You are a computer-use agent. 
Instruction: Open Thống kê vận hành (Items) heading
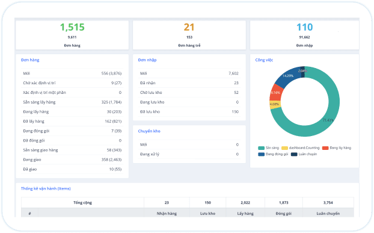(46, 188)
